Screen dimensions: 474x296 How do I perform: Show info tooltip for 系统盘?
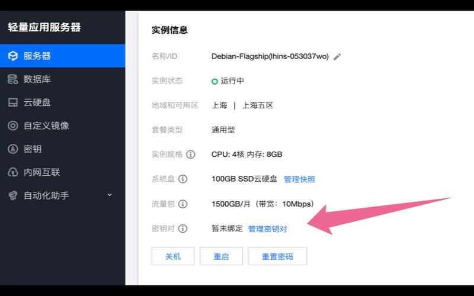(182, 179)
